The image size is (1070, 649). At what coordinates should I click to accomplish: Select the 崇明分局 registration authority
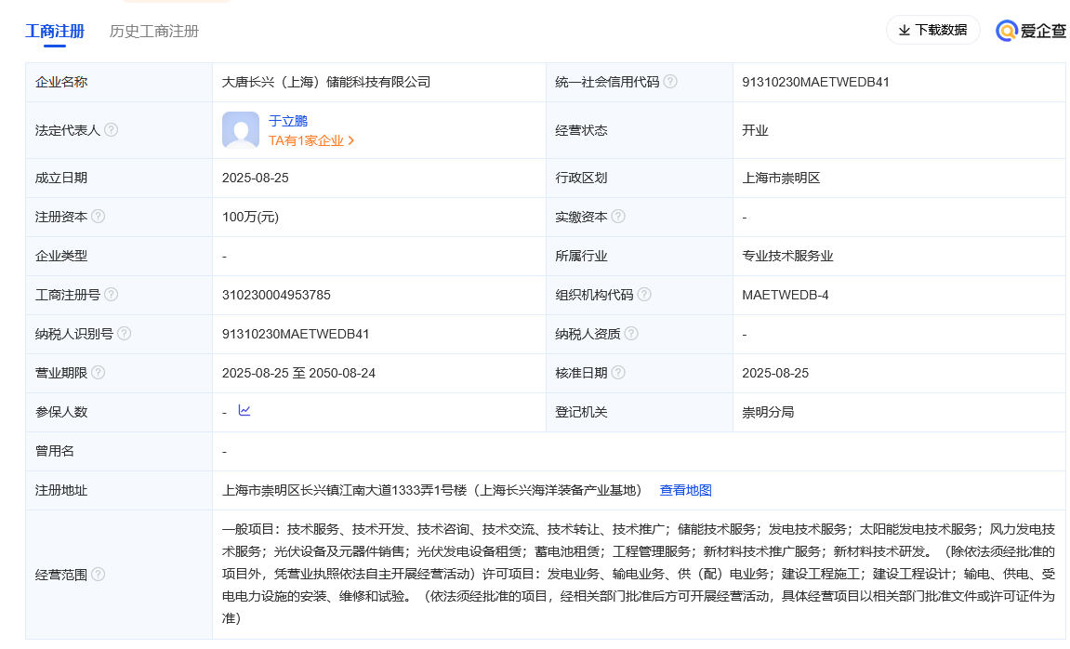coord(768,412)
